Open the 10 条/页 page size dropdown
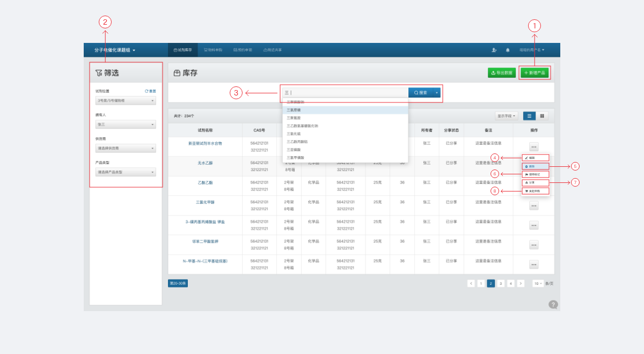This screenshot has width=644, height=354. 538,283
